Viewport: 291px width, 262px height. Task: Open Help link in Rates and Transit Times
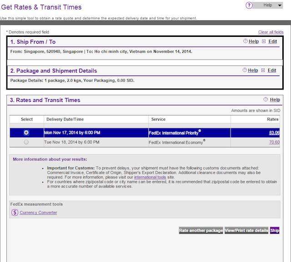[275, 100]
